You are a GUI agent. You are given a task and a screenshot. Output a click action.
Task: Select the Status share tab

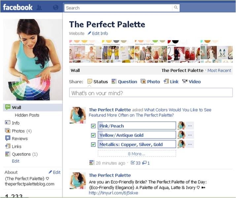pyautogui.click(x=98, y=82)
